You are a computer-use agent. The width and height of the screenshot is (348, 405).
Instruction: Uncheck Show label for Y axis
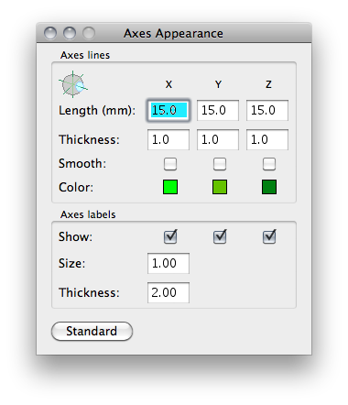coord(220,236)
